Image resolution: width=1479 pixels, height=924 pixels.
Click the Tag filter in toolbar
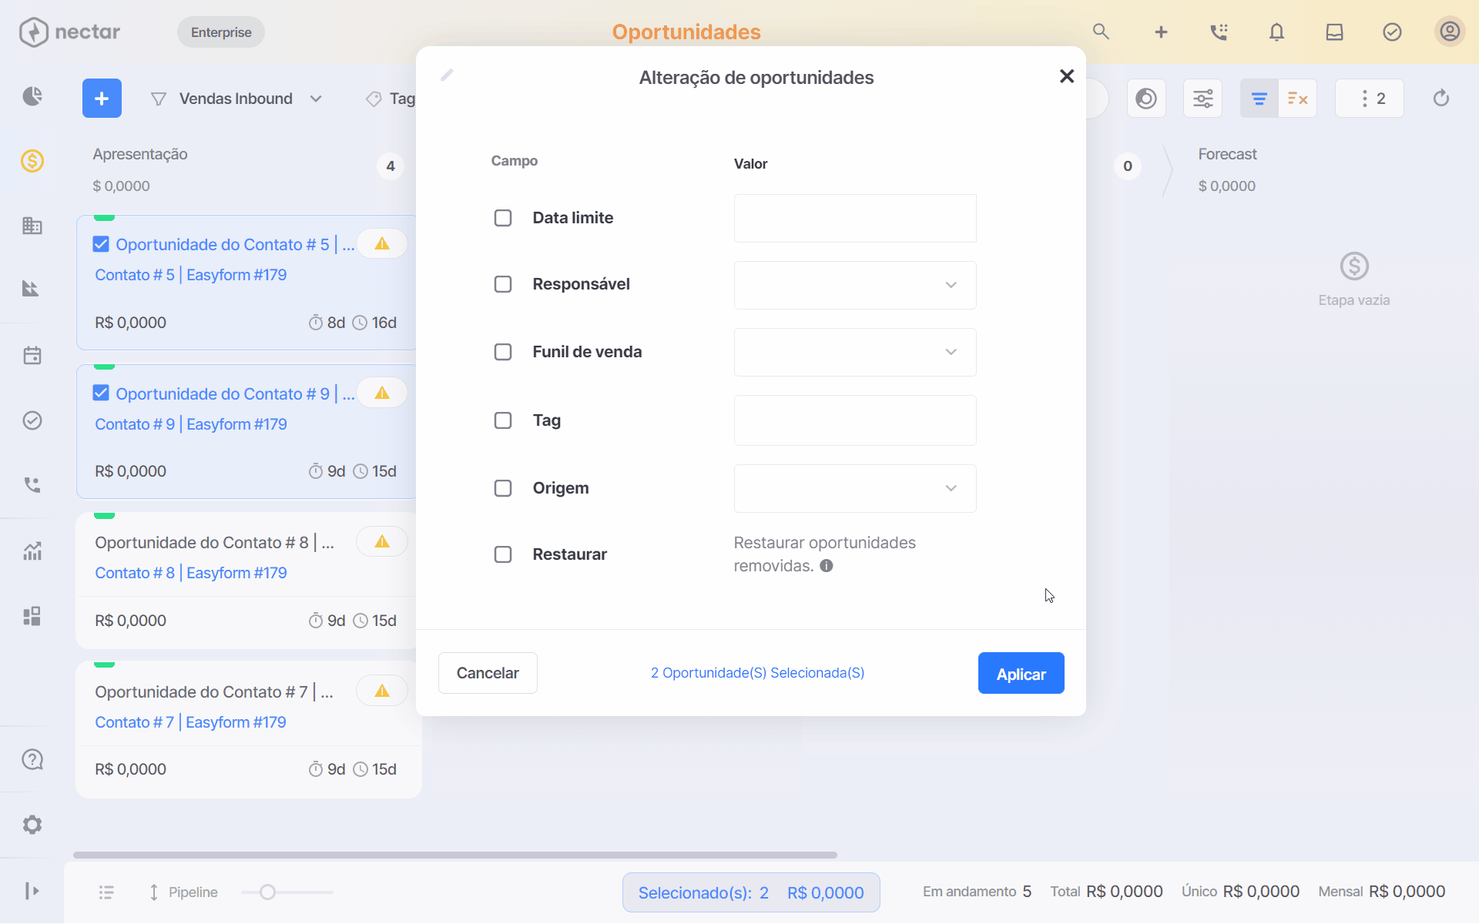coord(391,99)
